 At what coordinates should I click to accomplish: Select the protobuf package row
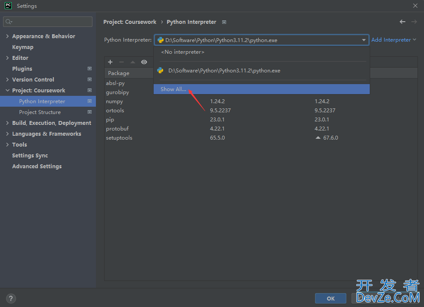(x=261, y=129)
